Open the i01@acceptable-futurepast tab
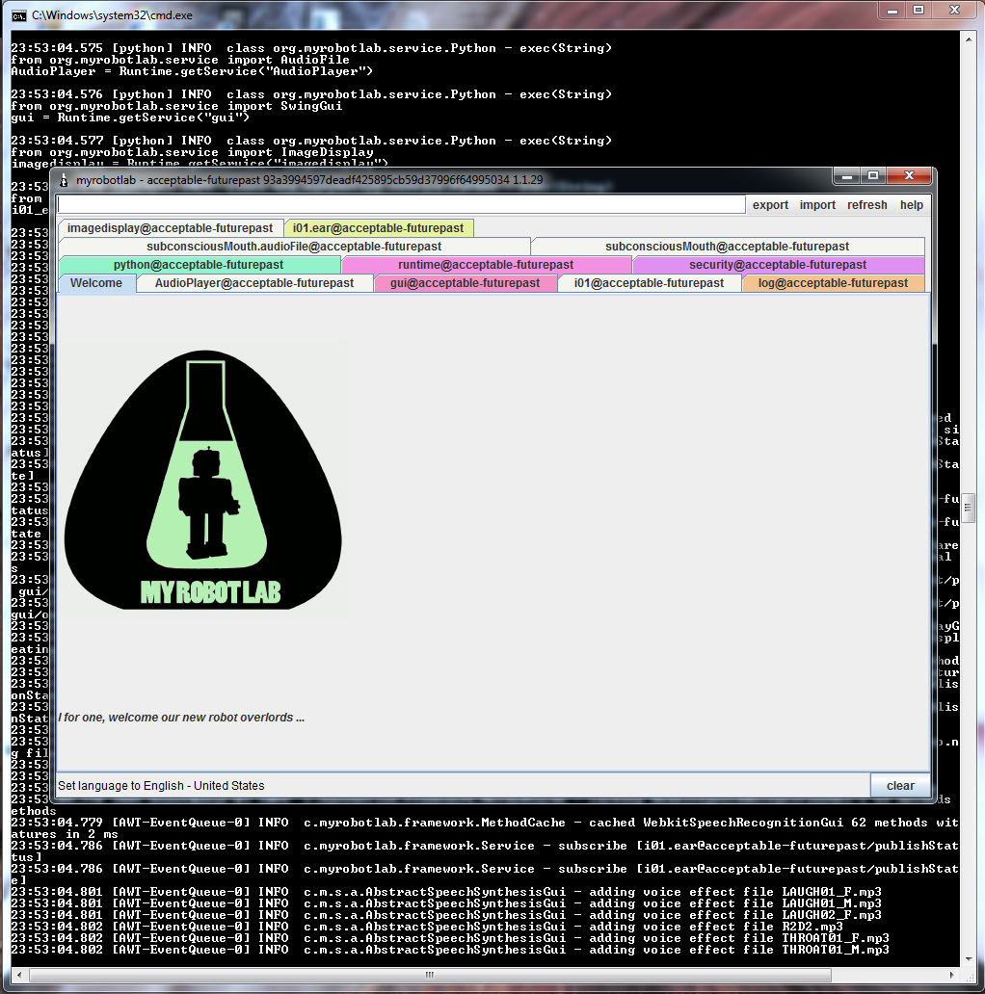Screen dimensions: 985x994 tap(649, 283)
